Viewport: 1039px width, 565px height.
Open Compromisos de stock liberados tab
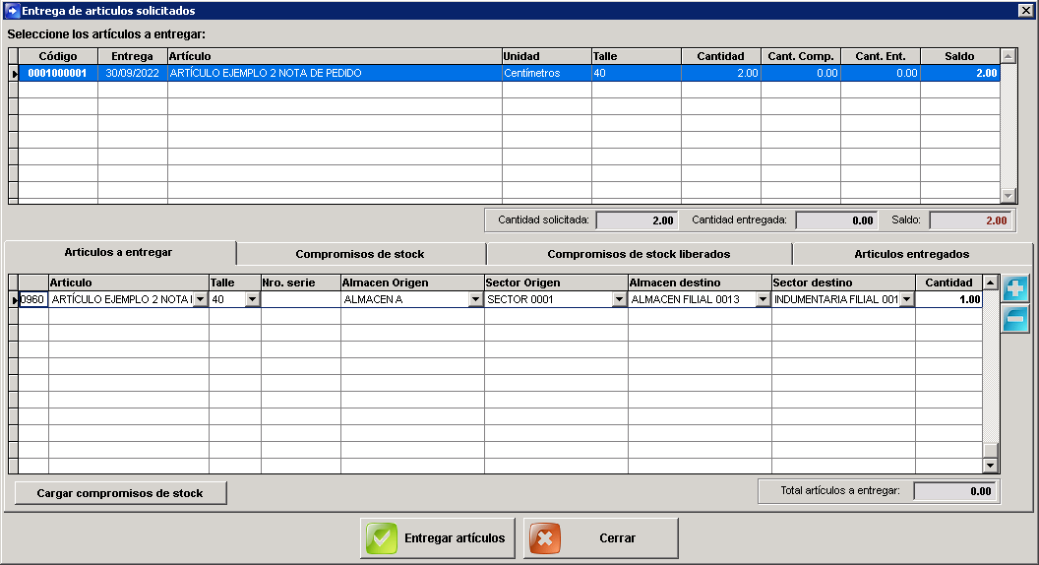click(639, 254)
